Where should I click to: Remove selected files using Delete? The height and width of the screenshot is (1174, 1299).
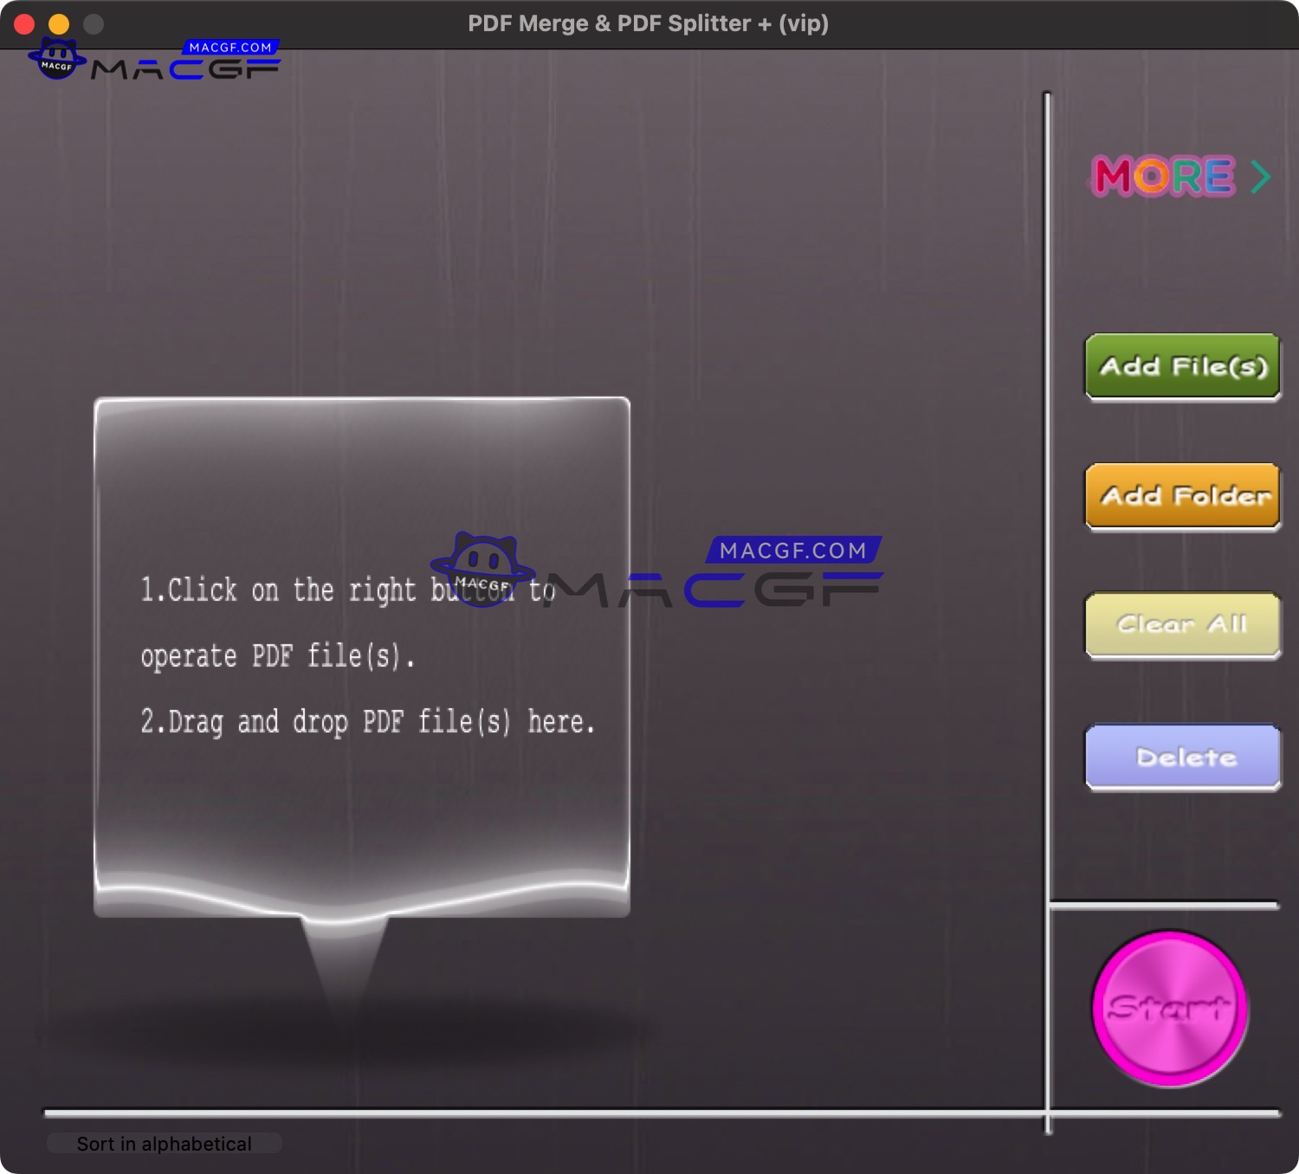click(1183, 757)
